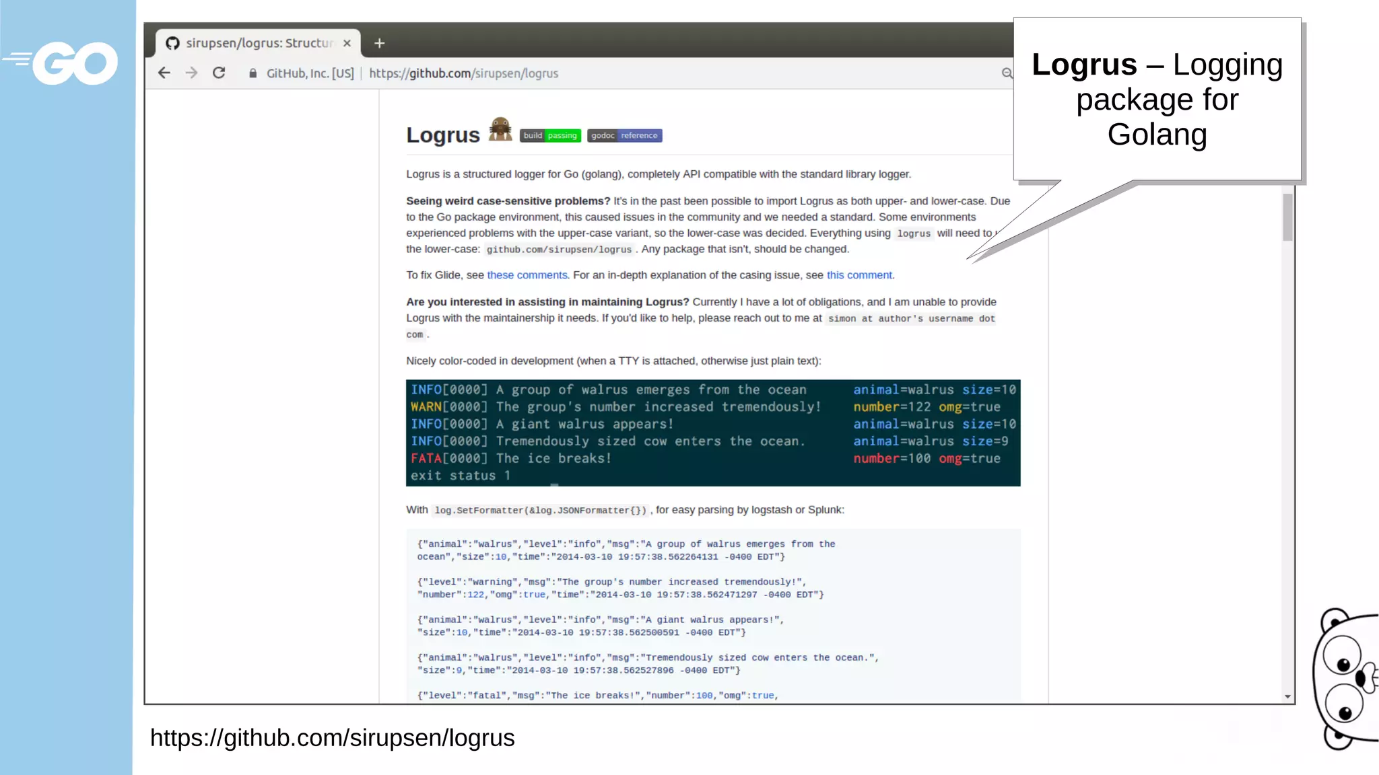Viewport: 1379px width, 775px height.
Task: Click the zoom magnifier icon in address bar
Action: pos(1007,73)
